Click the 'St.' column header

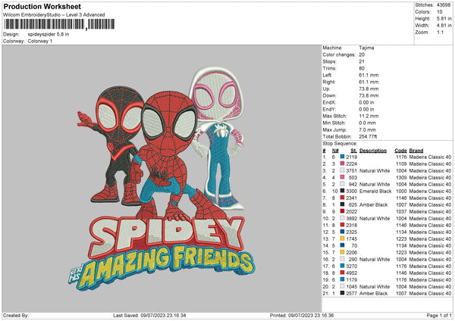coord(353,151)
